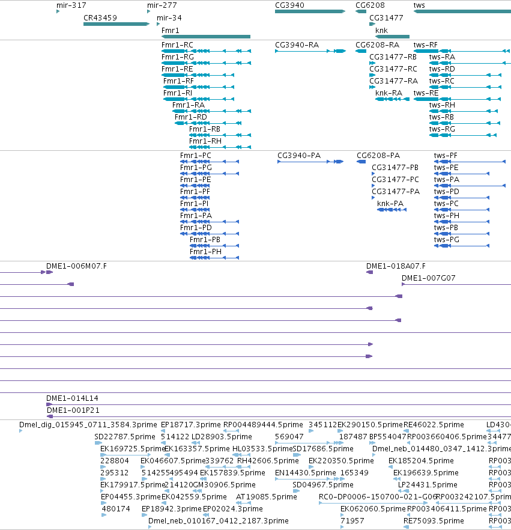
Task: Select the DME1-014L14 clone
Action: click(x=279, y=404)
